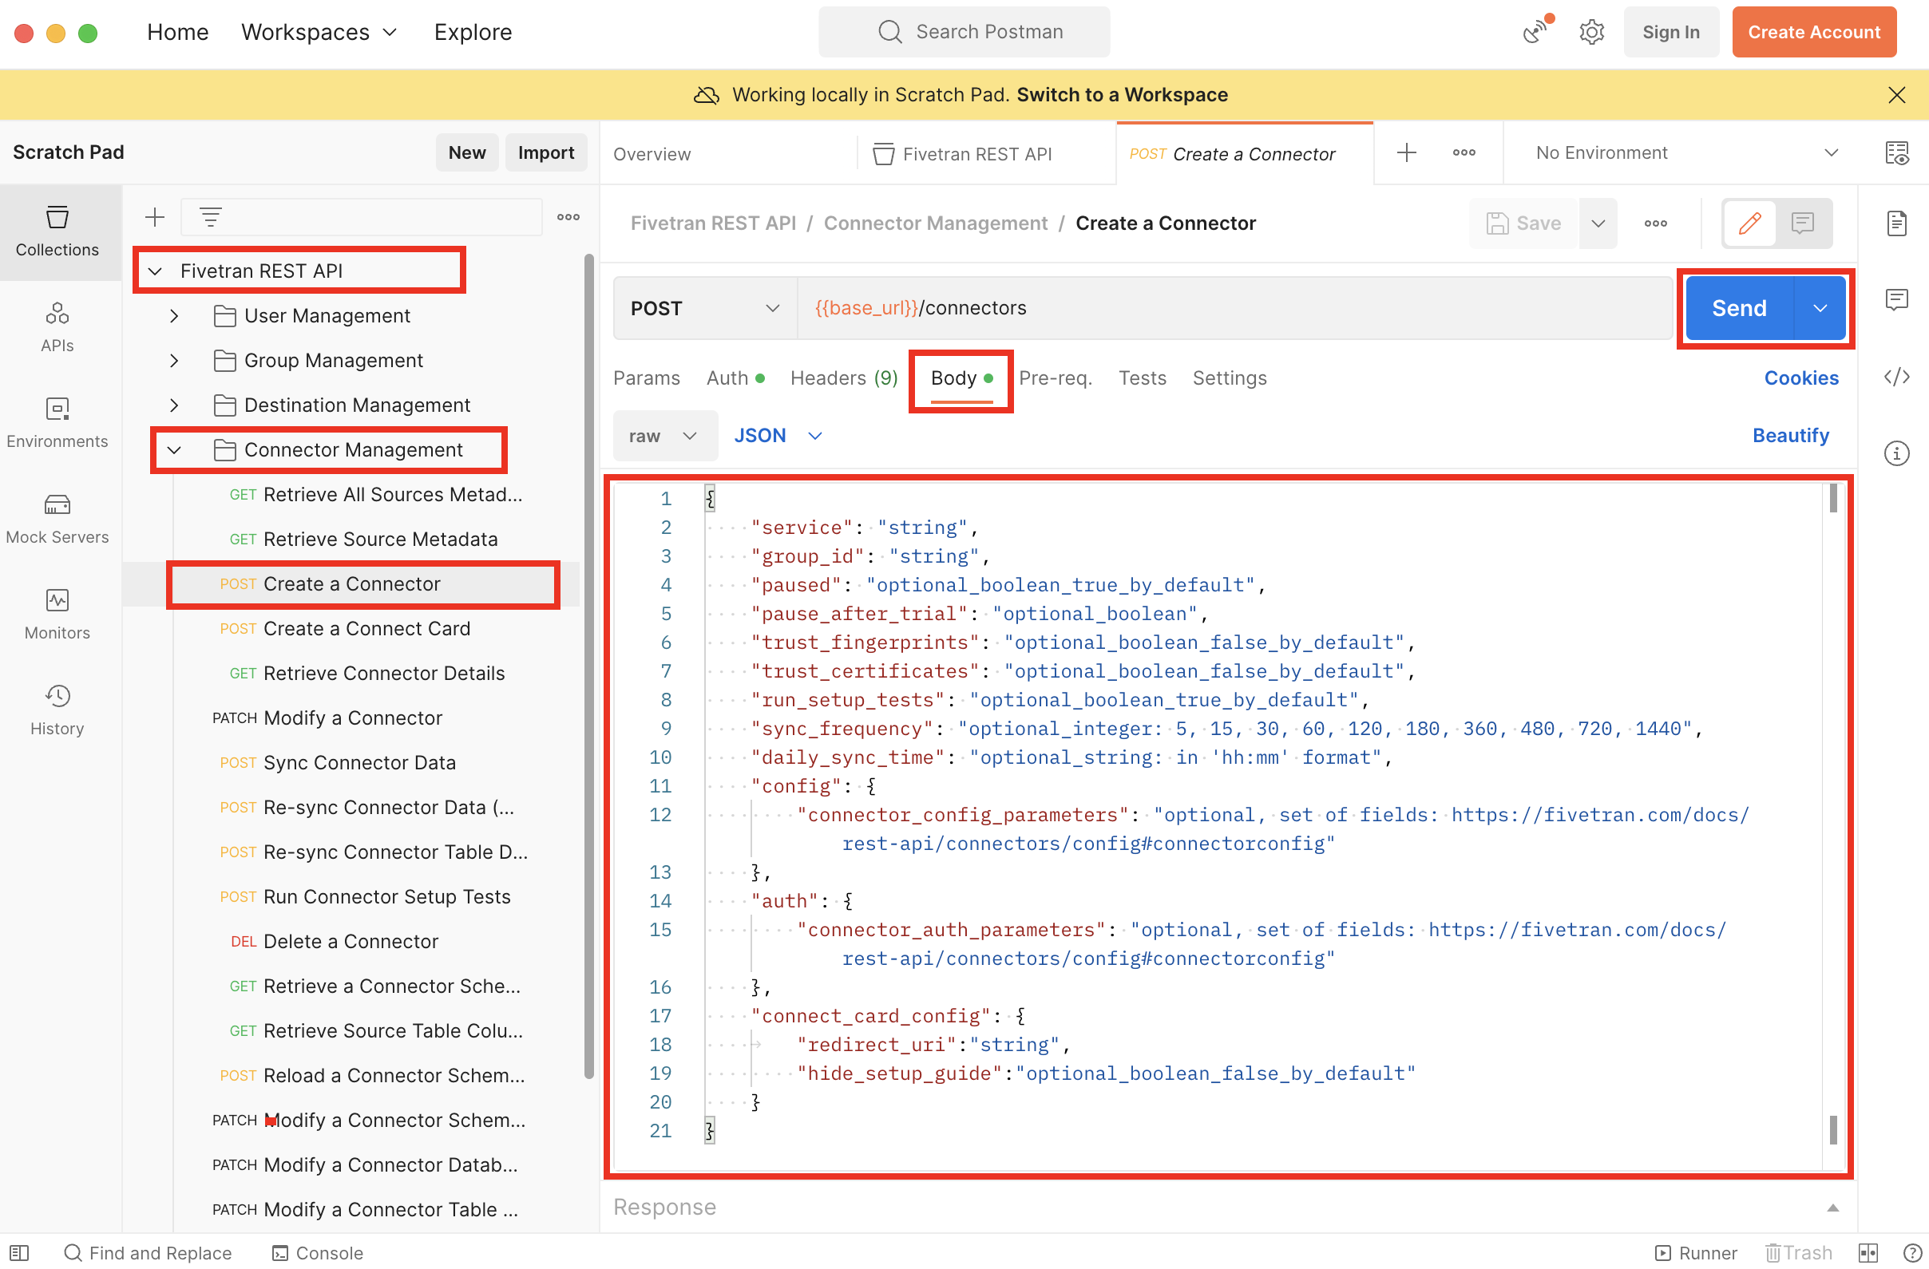Viewport: 1929px width, 1269px height.
Task: Dismiss the Scratch Pad banner
Action: pos(1896,95)
